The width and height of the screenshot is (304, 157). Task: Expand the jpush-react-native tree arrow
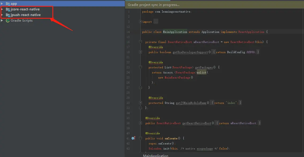point(2,15)
